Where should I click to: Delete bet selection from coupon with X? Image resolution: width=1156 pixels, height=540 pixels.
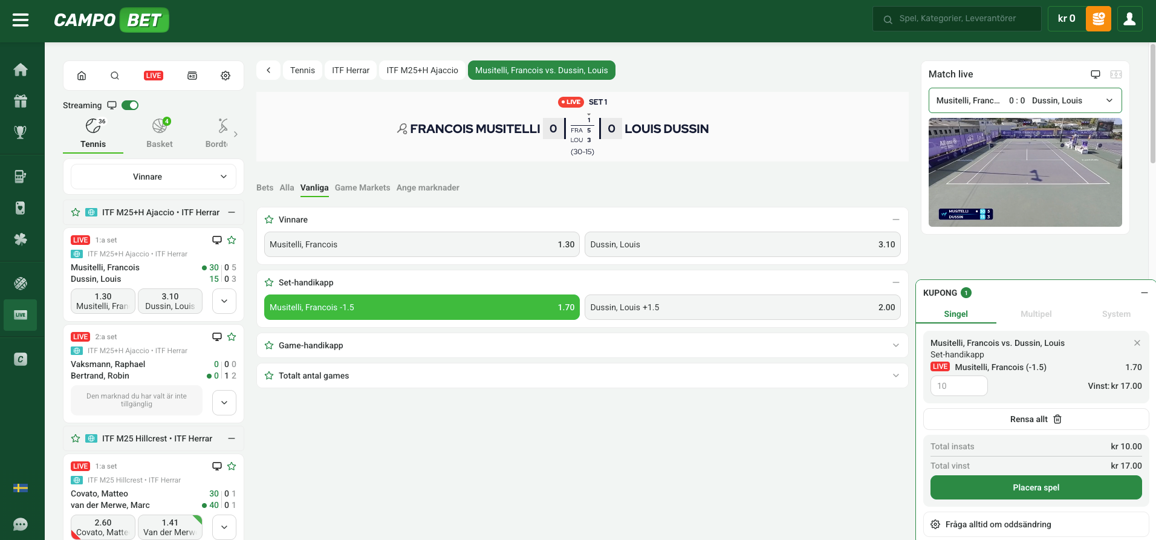1137,343
